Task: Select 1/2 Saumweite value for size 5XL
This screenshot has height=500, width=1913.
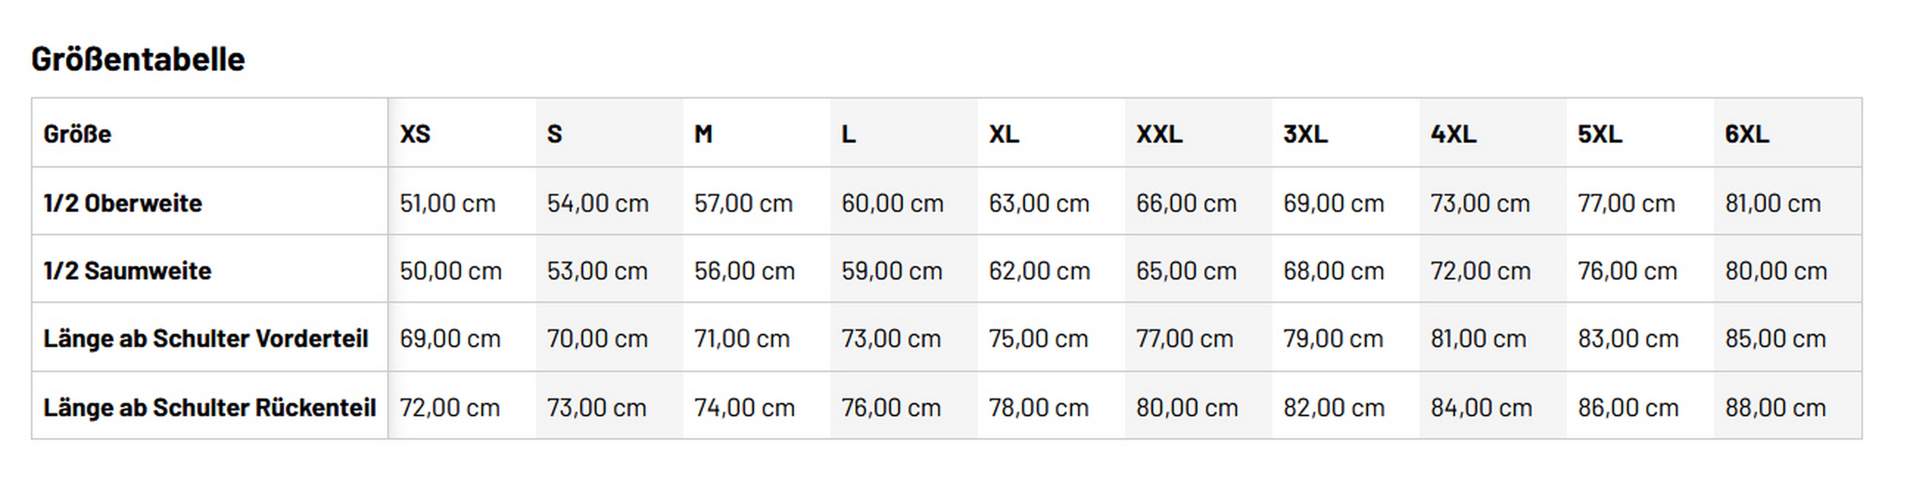Action: tap(1627, 270)
